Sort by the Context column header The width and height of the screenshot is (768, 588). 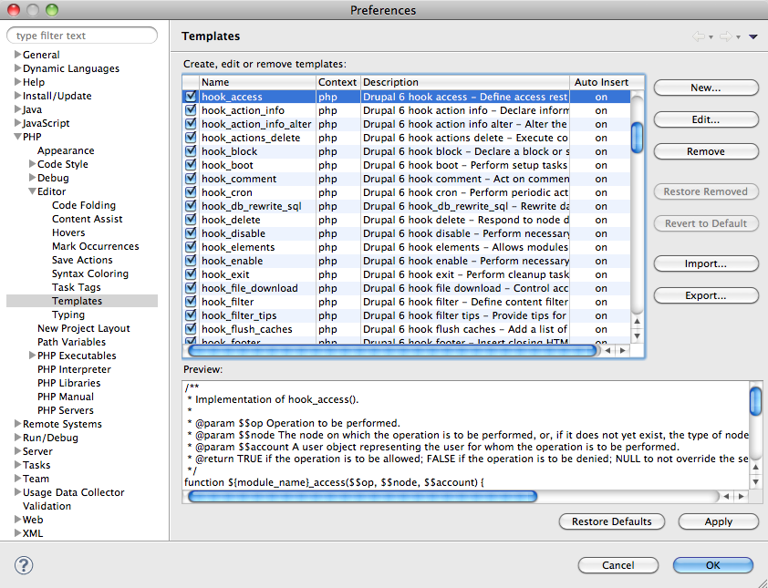338,82
